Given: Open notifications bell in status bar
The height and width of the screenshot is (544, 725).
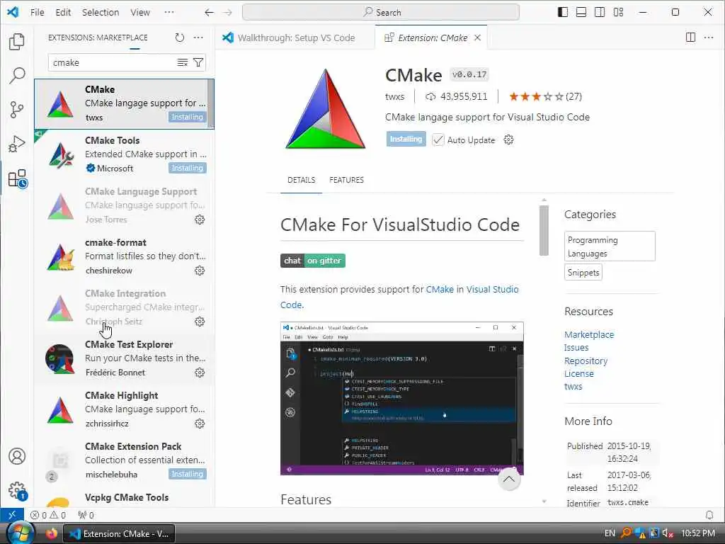Looking at the screenshot, I should (x=709, y=515).
